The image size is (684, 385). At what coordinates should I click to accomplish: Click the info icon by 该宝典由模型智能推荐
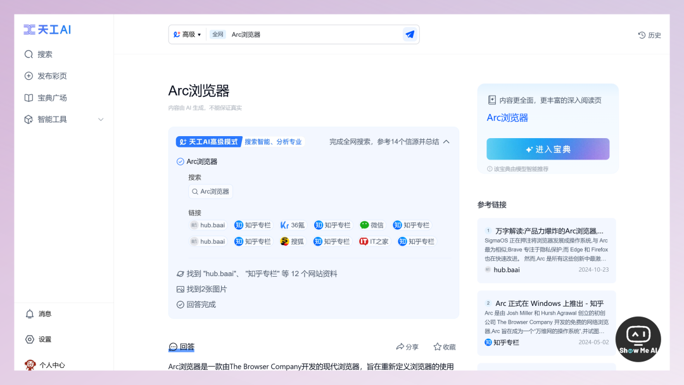tap(490, 168)
